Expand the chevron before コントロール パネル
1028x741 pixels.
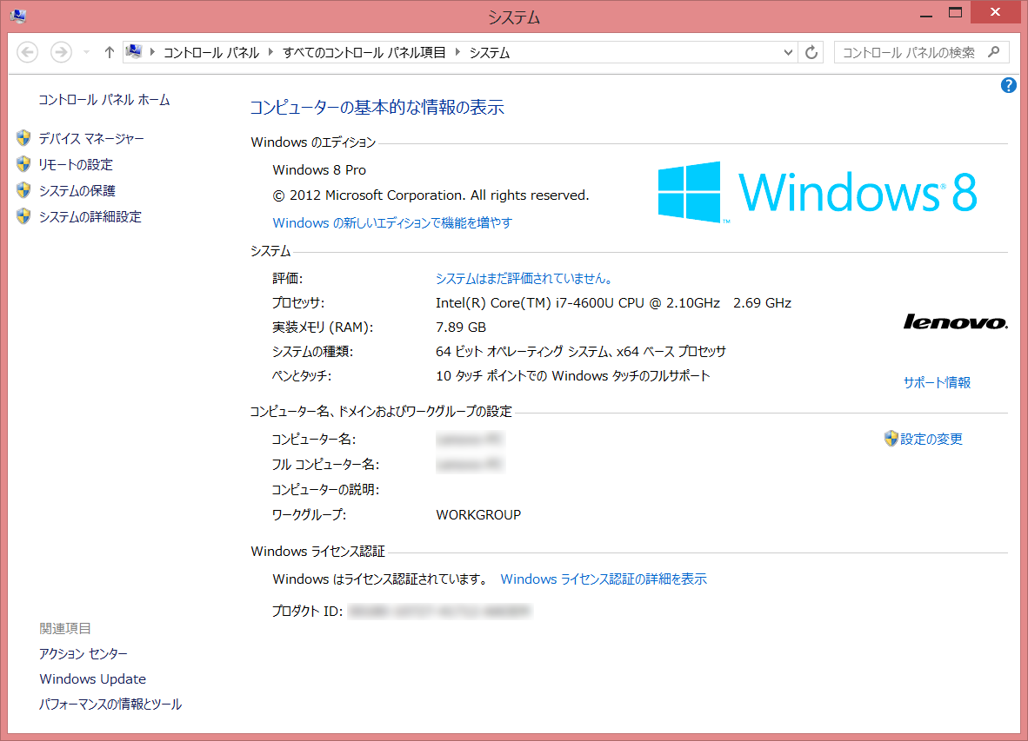(152, 52)
